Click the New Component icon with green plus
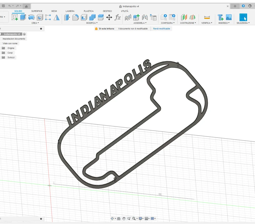Image resolution: width=255 pixels, height=224 pixels. tap(136, 17)
